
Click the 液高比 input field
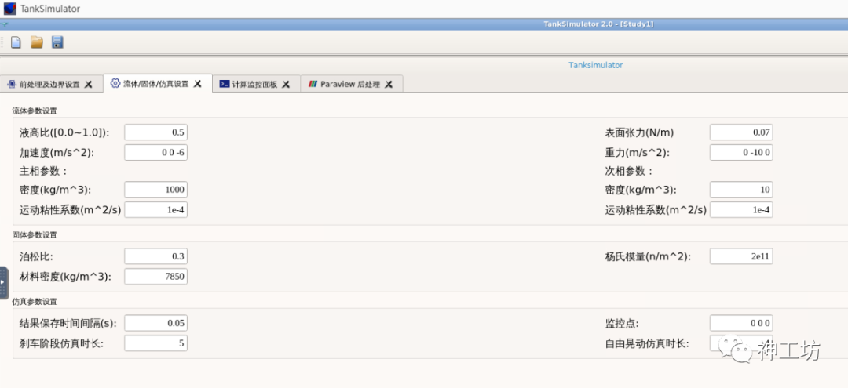[x=155, y=132]
